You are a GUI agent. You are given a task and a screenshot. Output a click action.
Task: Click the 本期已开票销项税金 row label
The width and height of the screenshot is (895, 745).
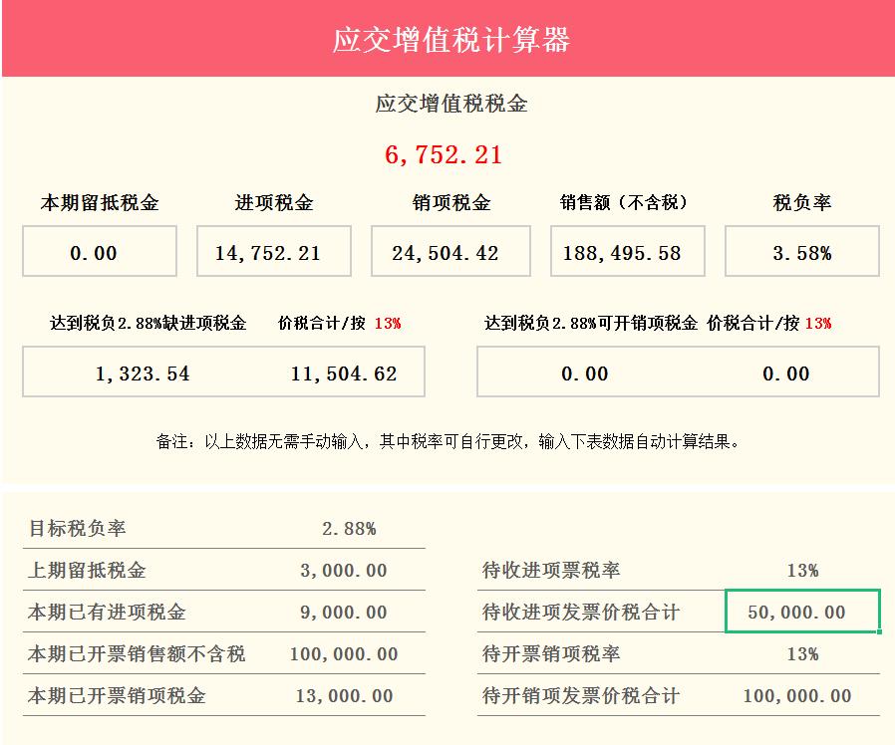coord(117,696)
